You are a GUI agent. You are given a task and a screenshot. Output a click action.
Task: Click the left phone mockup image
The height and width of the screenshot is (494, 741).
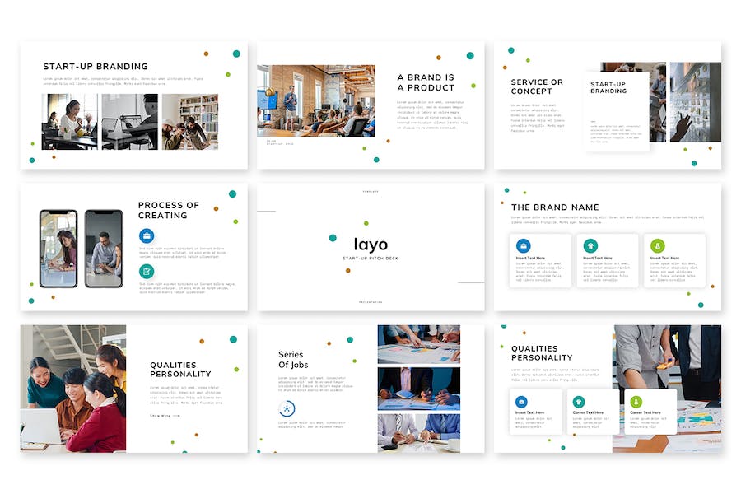(58, 249)
